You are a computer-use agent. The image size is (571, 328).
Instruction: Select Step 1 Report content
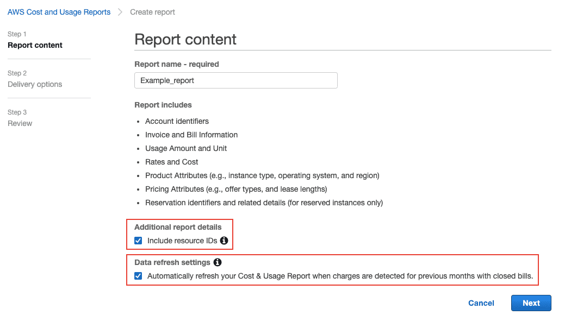pos(35,45)
